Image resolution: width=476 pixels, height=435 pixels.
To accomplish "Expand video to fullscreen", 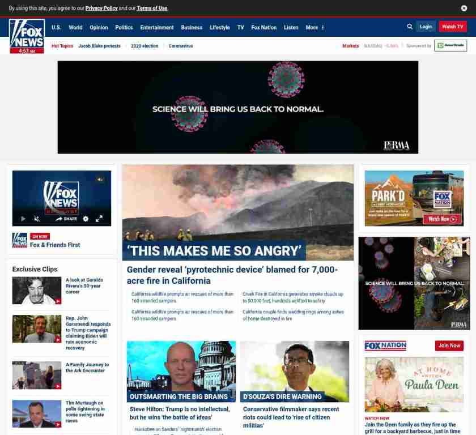I will coord(99,219).
